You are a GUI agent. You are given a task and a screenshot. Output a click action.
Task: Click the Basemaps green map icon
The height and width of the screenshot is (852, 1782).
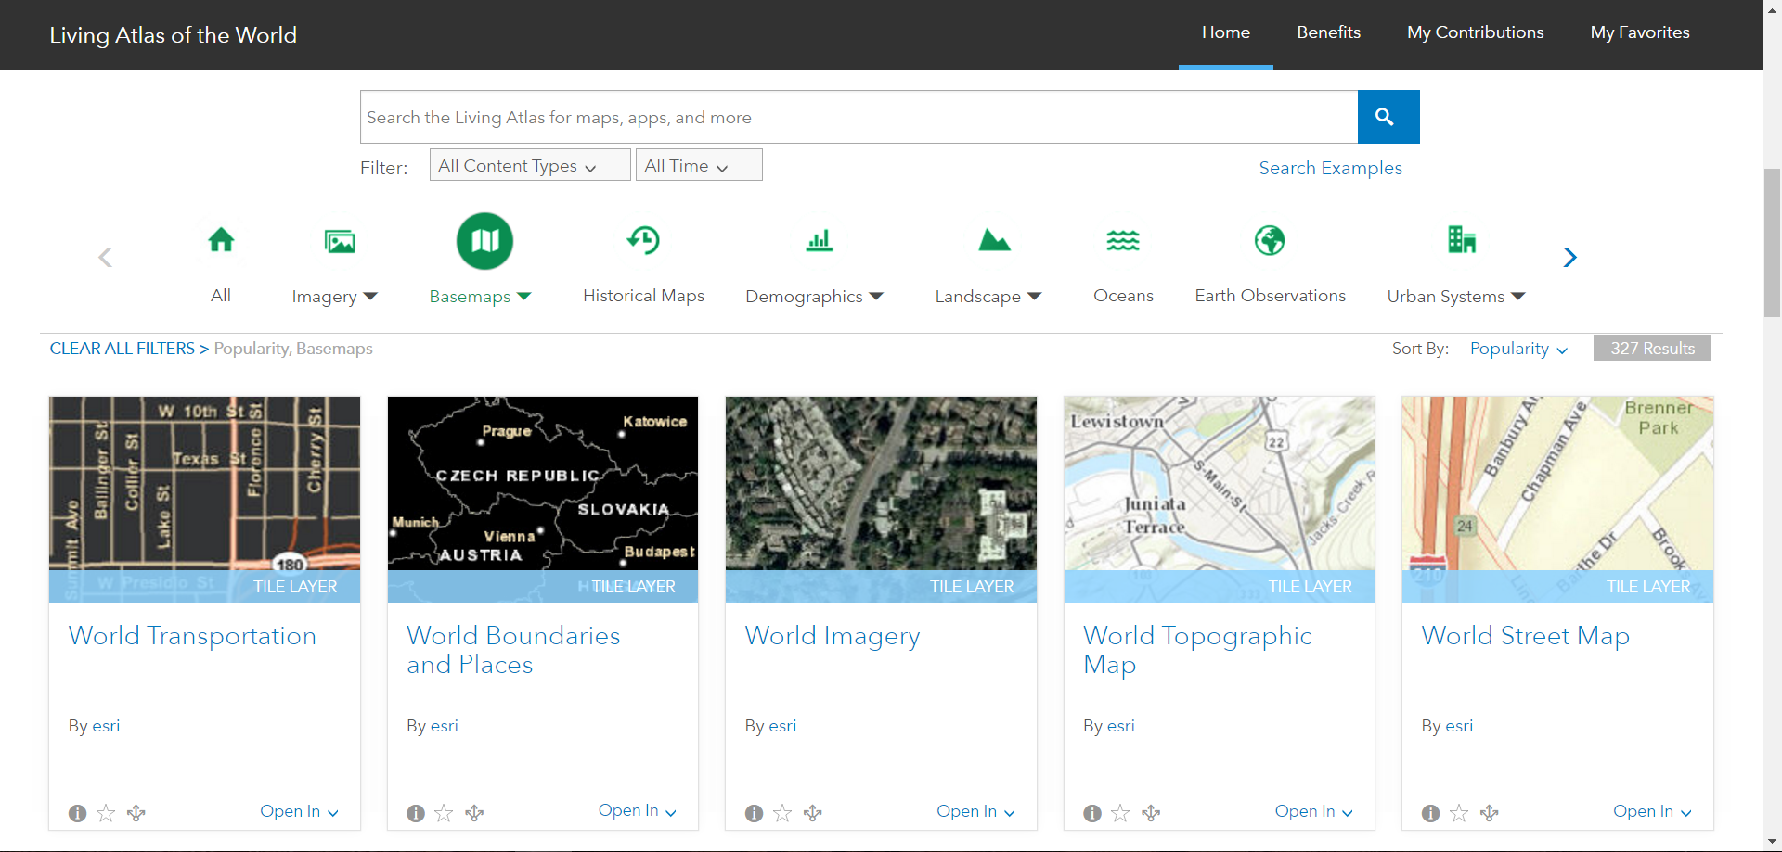pos(484,241)
